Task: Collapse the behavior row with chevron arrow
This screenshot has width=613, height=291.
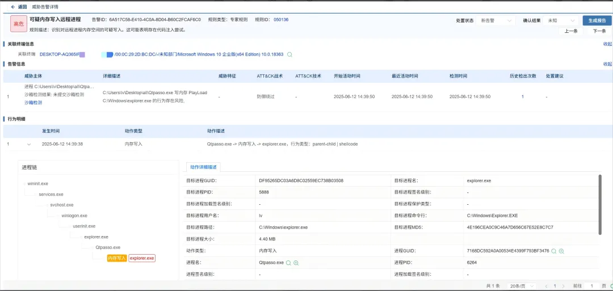Action: point(29,144)
